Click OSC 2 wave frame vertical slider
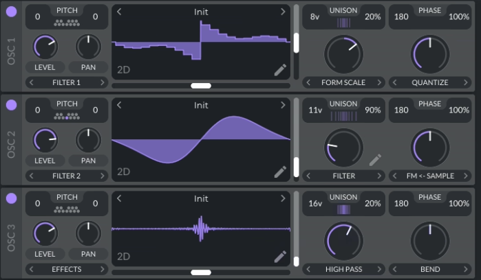481x280 pixels. (x=297, y=139)
